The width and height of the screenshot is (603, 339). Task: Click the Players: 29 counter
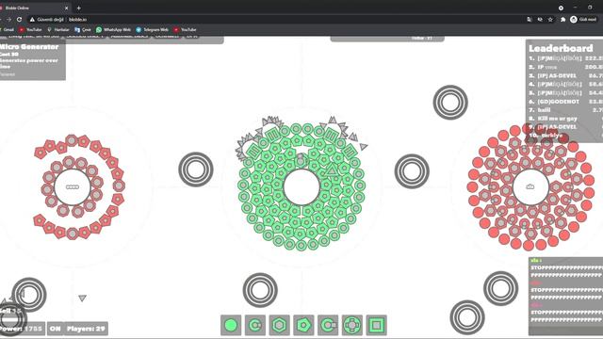pos(86,329)
